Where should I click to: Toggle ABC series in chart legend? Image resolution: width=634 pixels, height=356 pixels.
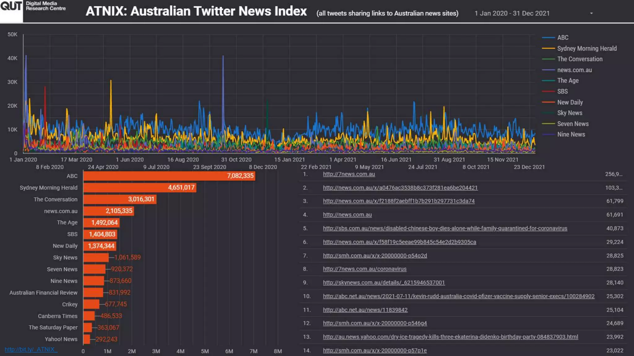[x=562, y=38]
